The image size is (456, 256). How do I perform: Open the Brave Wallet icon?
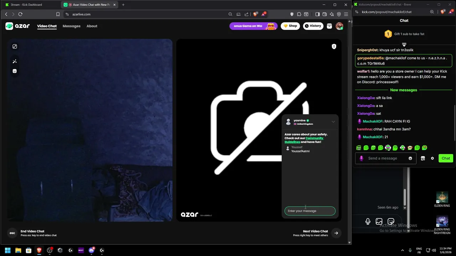(x=325, y=14)
